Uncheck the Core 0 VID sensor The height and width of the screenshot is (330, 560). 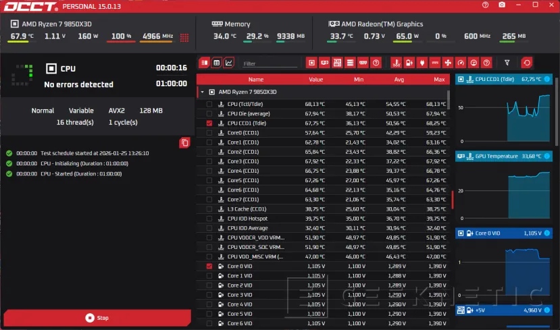pyautogui.click(x=209, y=267)
